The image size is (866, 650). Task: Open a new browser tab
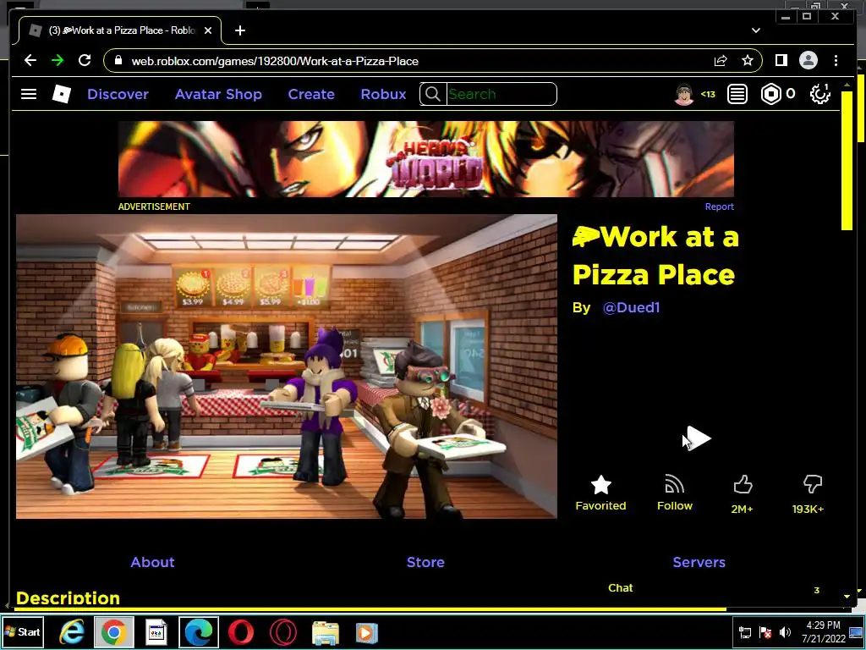coord(239,30)
